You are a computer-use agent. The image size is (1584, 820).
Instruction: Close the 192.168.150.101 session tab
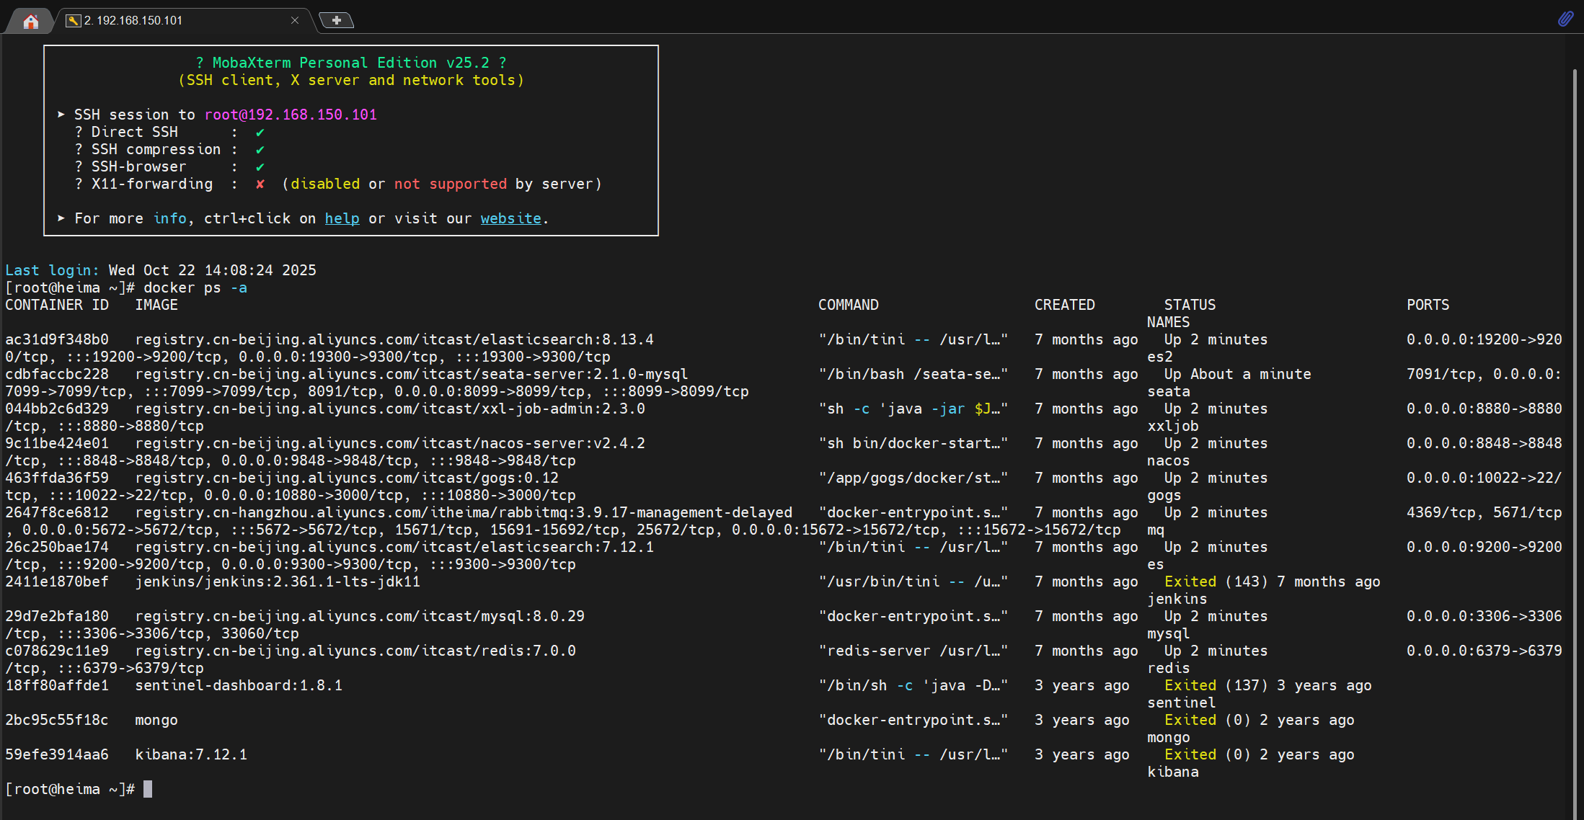[x=295, y=20]
